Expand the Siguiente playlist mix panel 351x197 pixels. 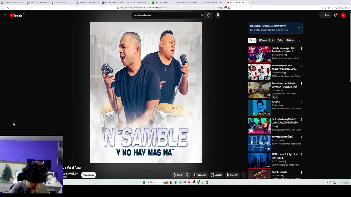[x=299, y=28]
